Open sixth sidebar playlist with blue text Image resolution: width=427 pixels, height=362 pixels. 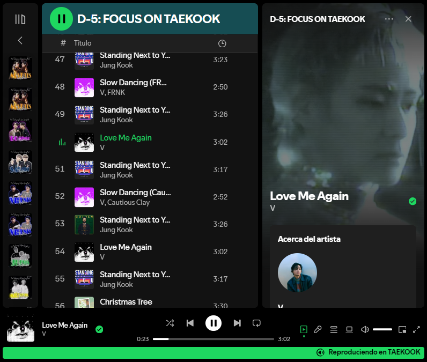tap(20, 225)
